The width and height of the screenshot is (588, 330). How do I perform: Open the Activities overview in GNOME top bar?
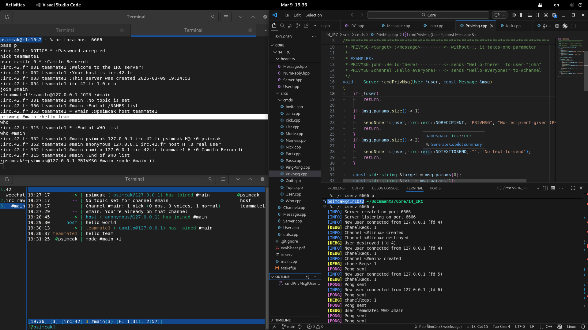(x=15, y=5)
